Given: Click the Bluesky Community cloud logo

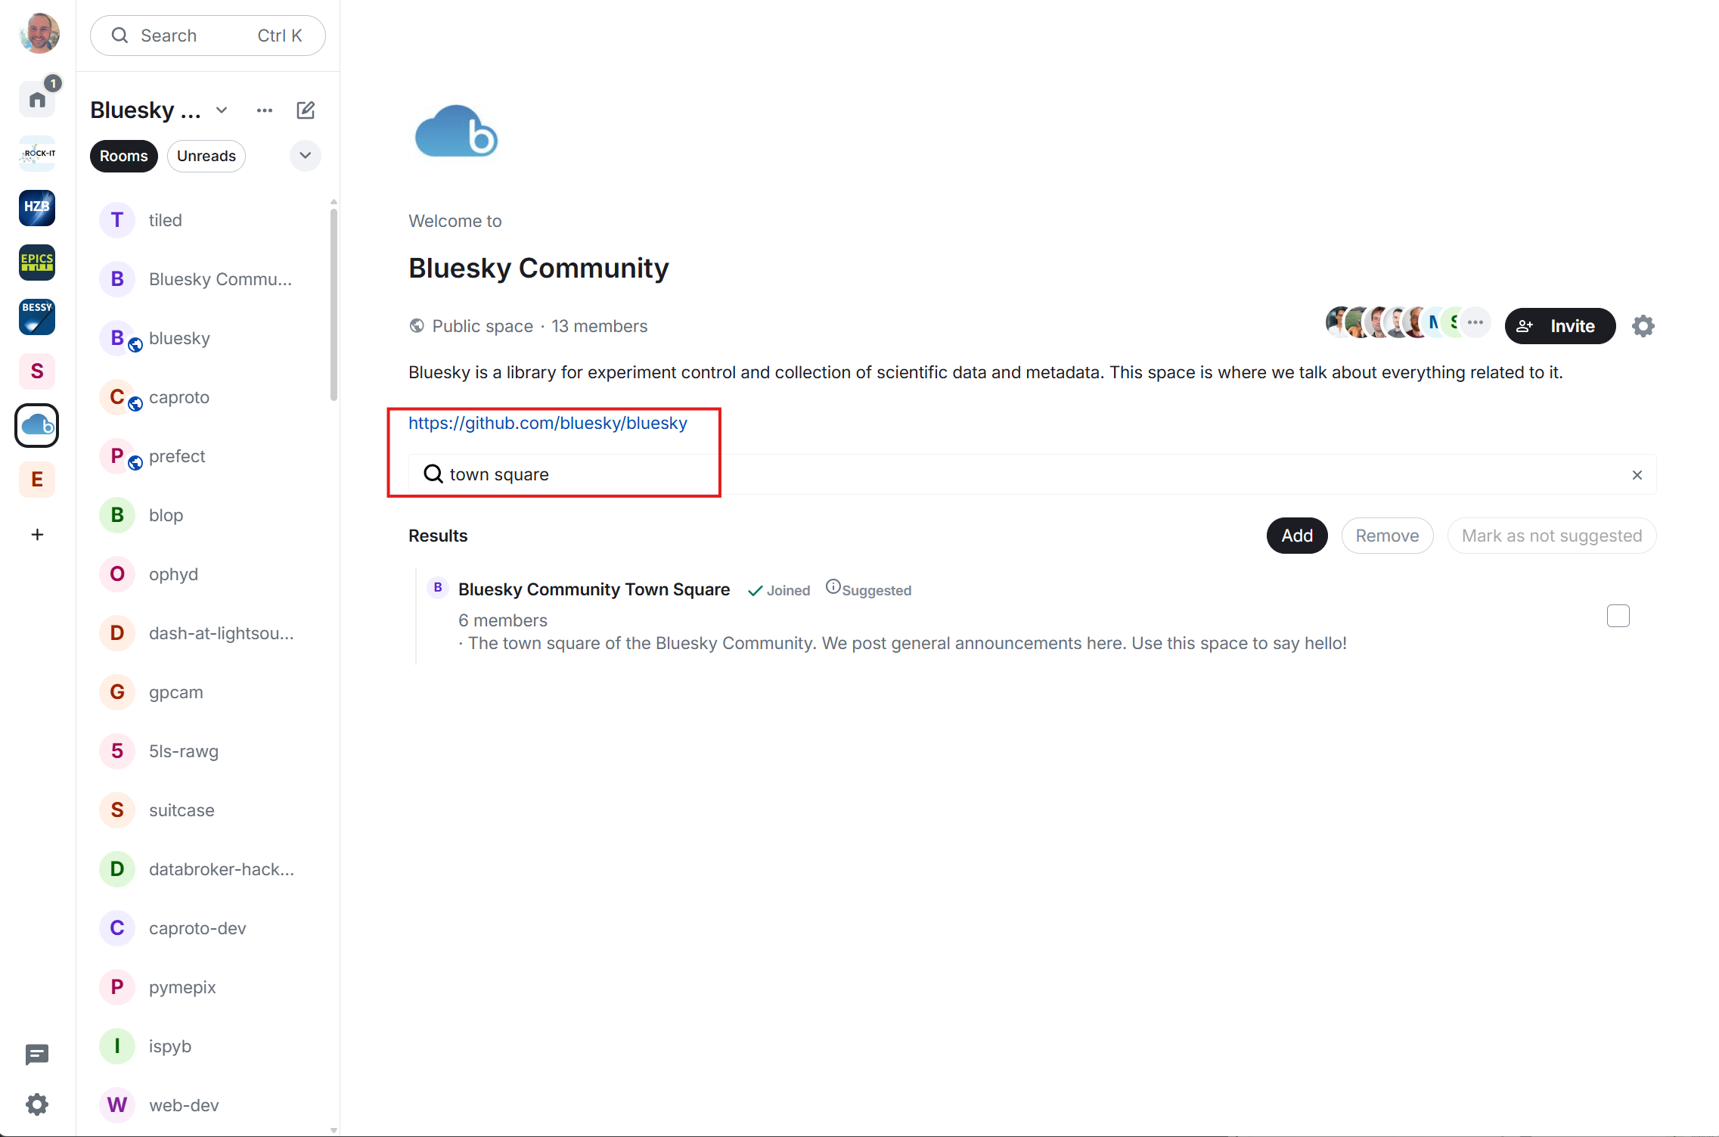Looking at the screenshot, I should point(456,132).
